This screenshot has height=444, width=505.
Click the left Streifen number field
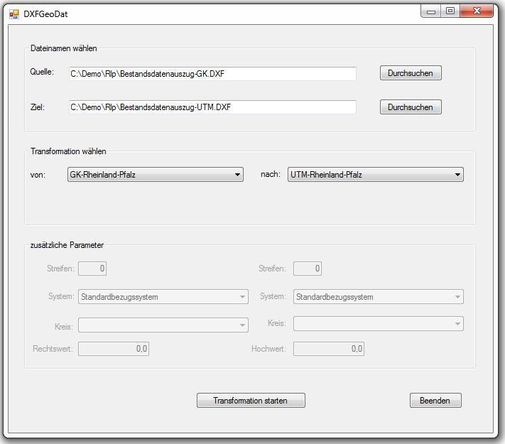[92, 269]
